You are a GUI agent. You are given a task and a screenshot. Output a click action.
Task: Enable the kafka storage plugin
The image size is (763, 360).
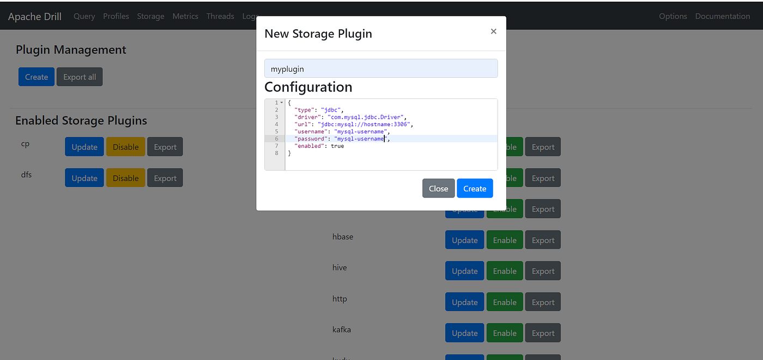coord(505,333)
